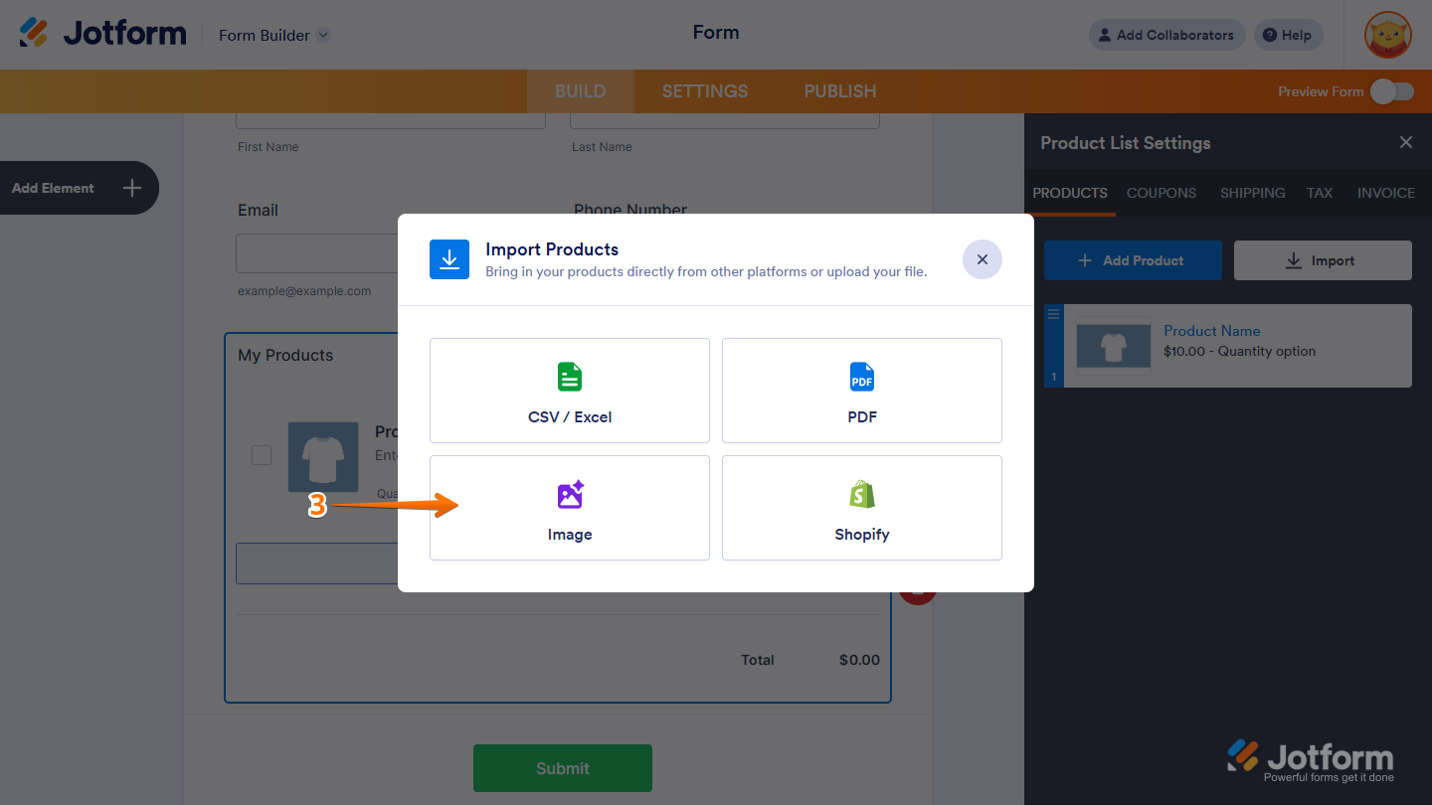
Task: Switch to the PUBLISH tab
Action: pyautogui.click(x=840, y=91)
